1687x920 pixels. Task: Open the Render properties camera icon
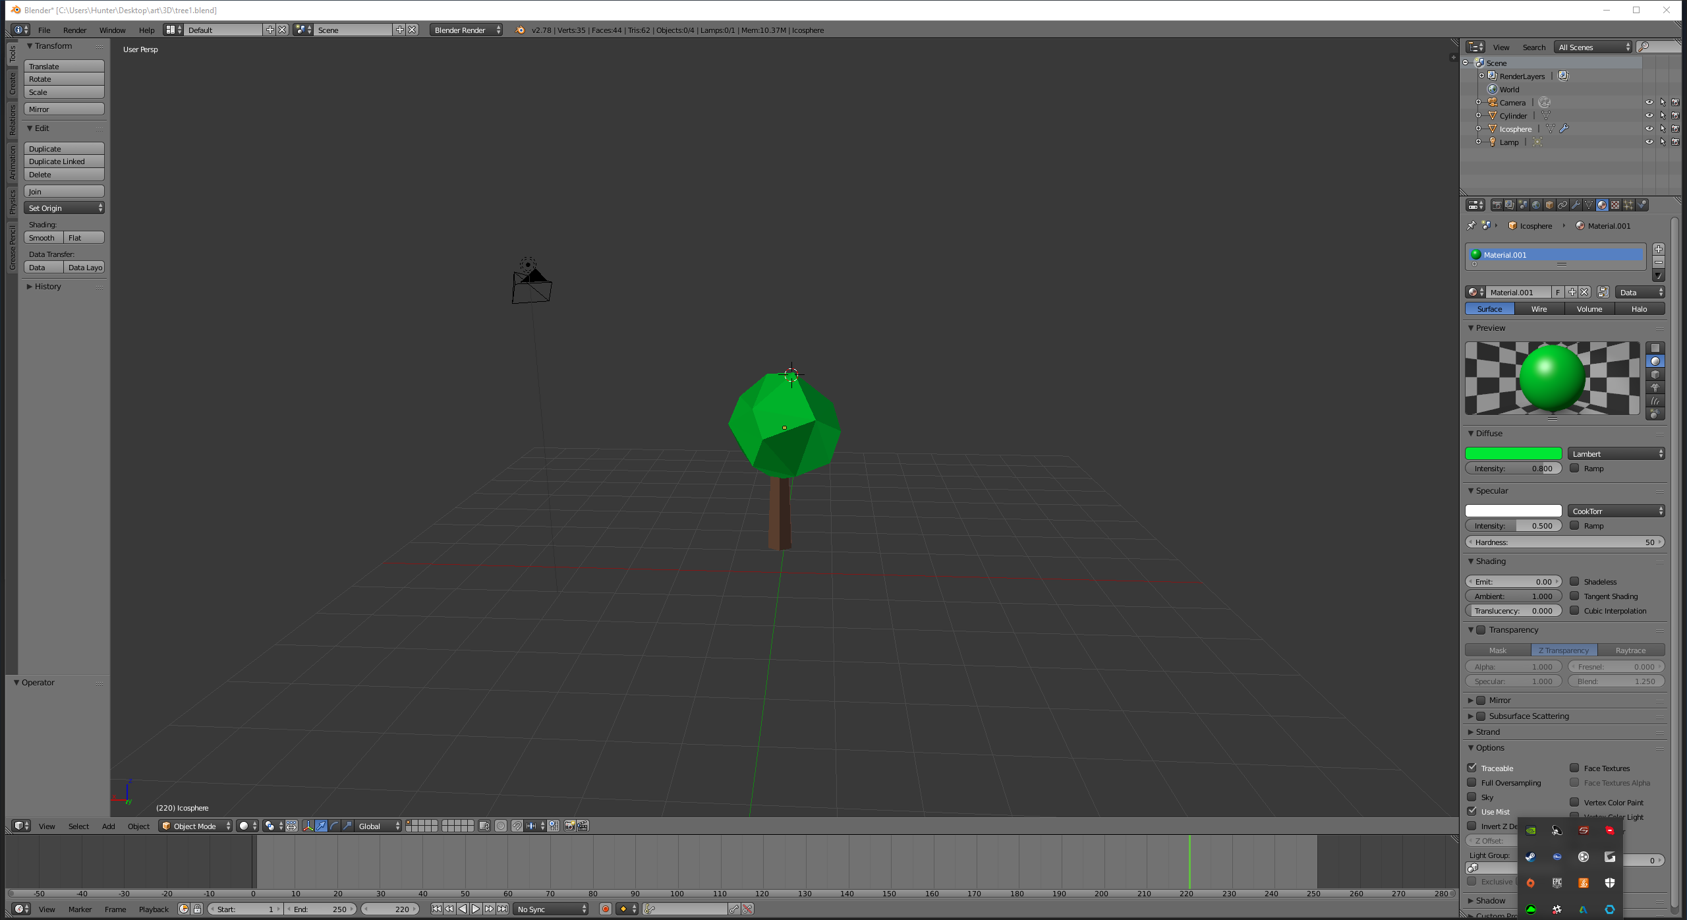[1497, 204]
